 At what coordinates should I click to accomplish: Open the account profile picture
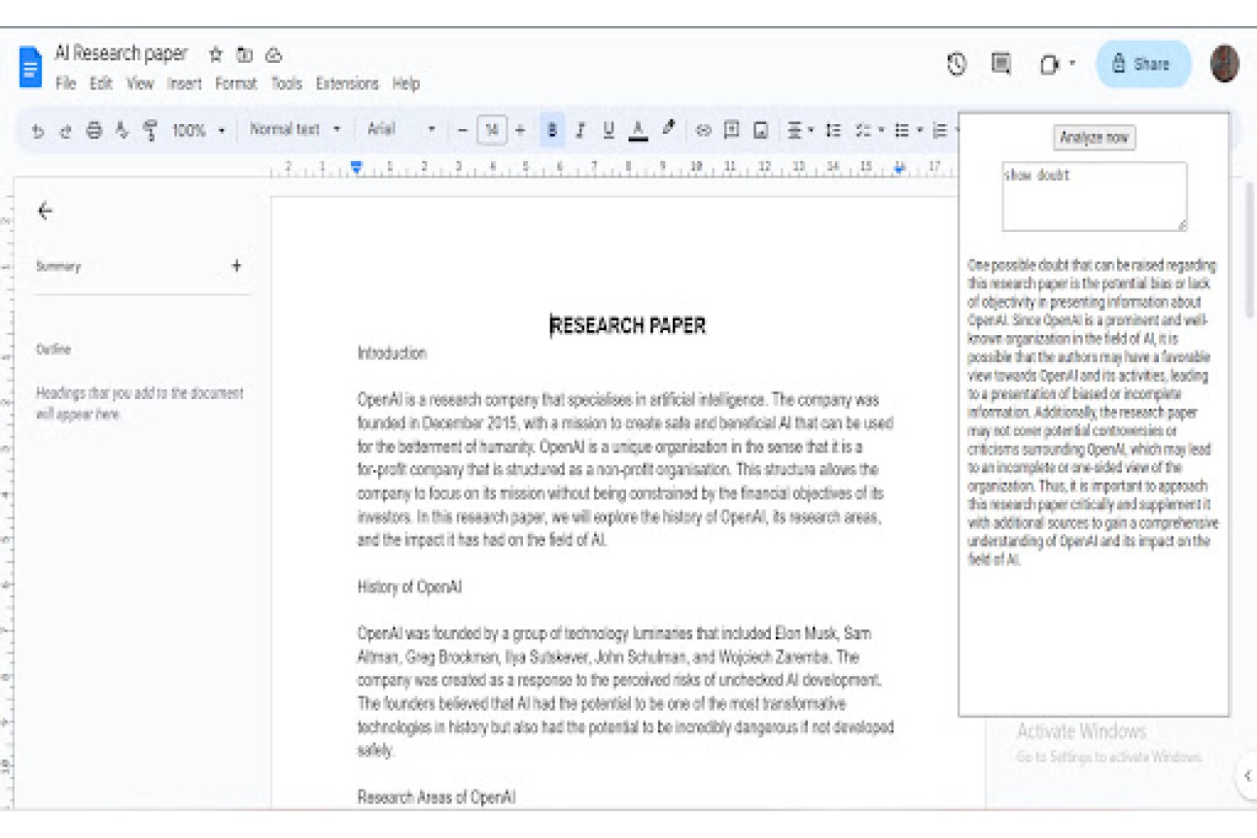click(1224, 64)
